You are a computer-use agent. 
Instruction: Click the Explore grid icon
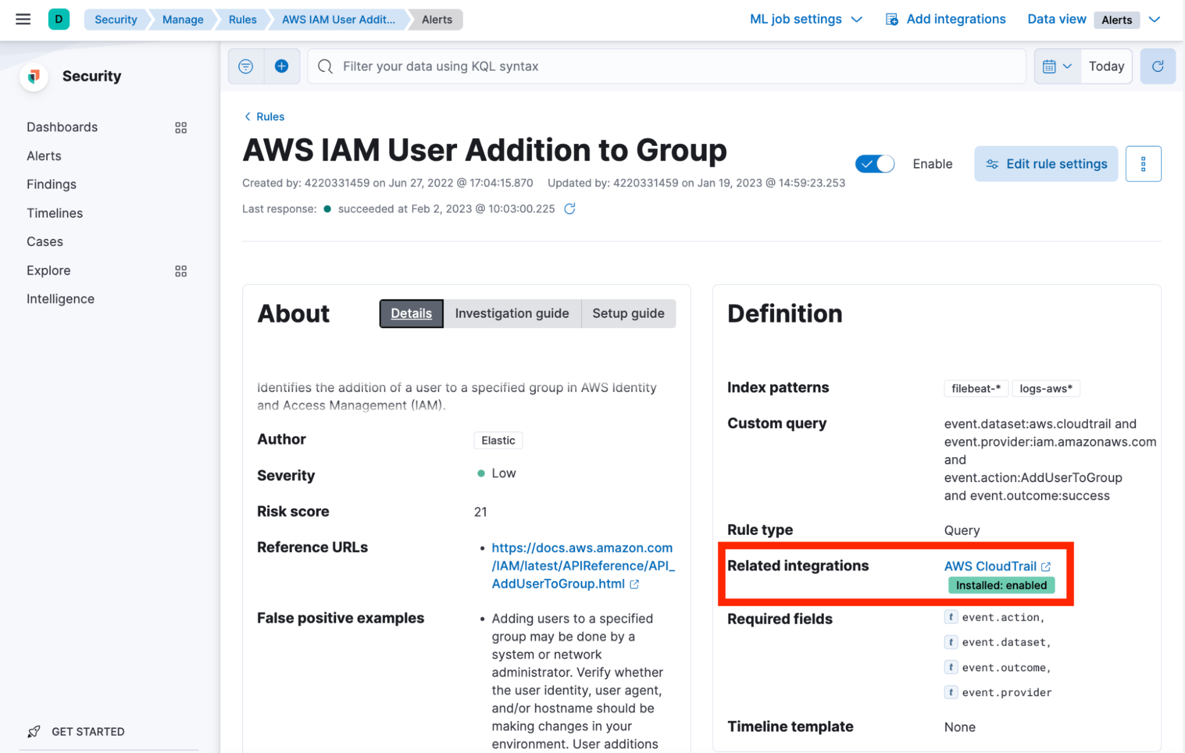pyautogui.click(x=181, y=270)
